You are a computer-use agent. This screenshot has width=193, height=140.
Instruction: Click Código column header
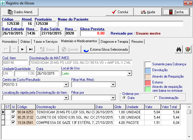coord(26,107)
